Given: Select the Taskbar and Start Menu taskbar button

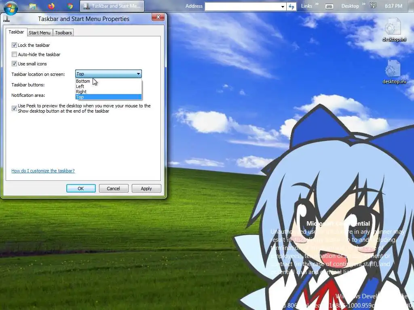Looking at the screenshot, I should click(112, 6).
